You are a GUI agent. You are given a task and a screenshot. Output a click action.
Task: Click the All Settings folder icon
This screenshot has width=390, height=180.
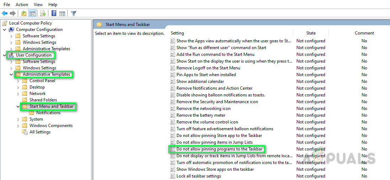coord(25,132)
